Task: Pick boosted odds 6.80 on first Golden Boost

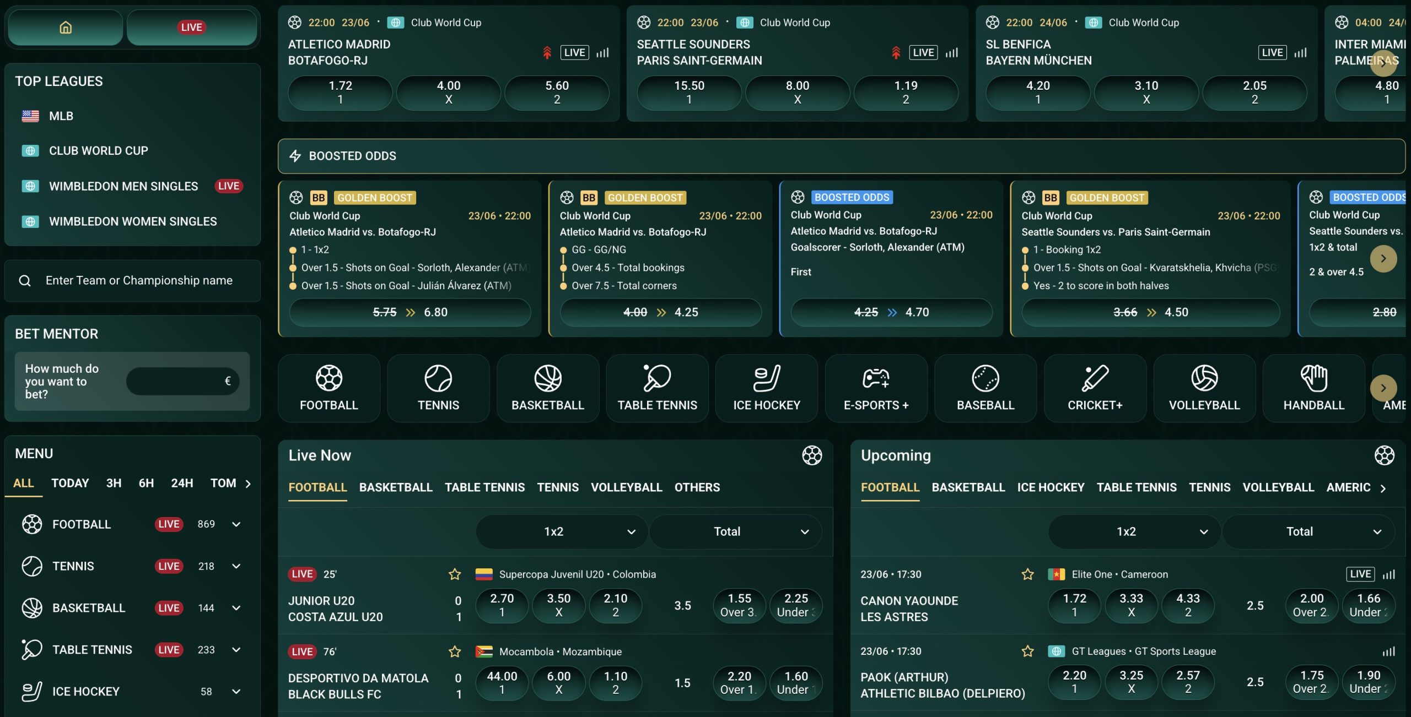Action: click(410, 312)
